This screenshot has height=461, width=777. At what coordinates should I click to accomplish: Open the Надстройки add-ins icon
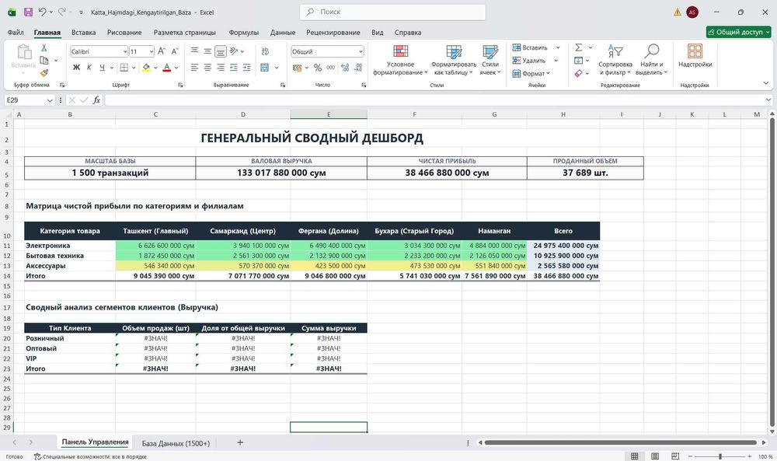pos(695,51)
